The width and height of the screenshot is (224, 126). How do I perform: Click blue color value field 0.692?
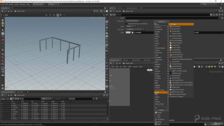tap(209, 33)
